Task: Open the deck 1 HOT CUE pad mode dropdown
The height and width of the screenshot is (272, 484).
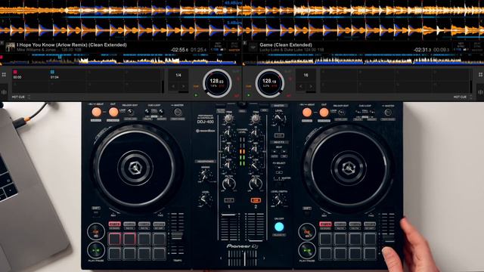Action: click(20, 97)
